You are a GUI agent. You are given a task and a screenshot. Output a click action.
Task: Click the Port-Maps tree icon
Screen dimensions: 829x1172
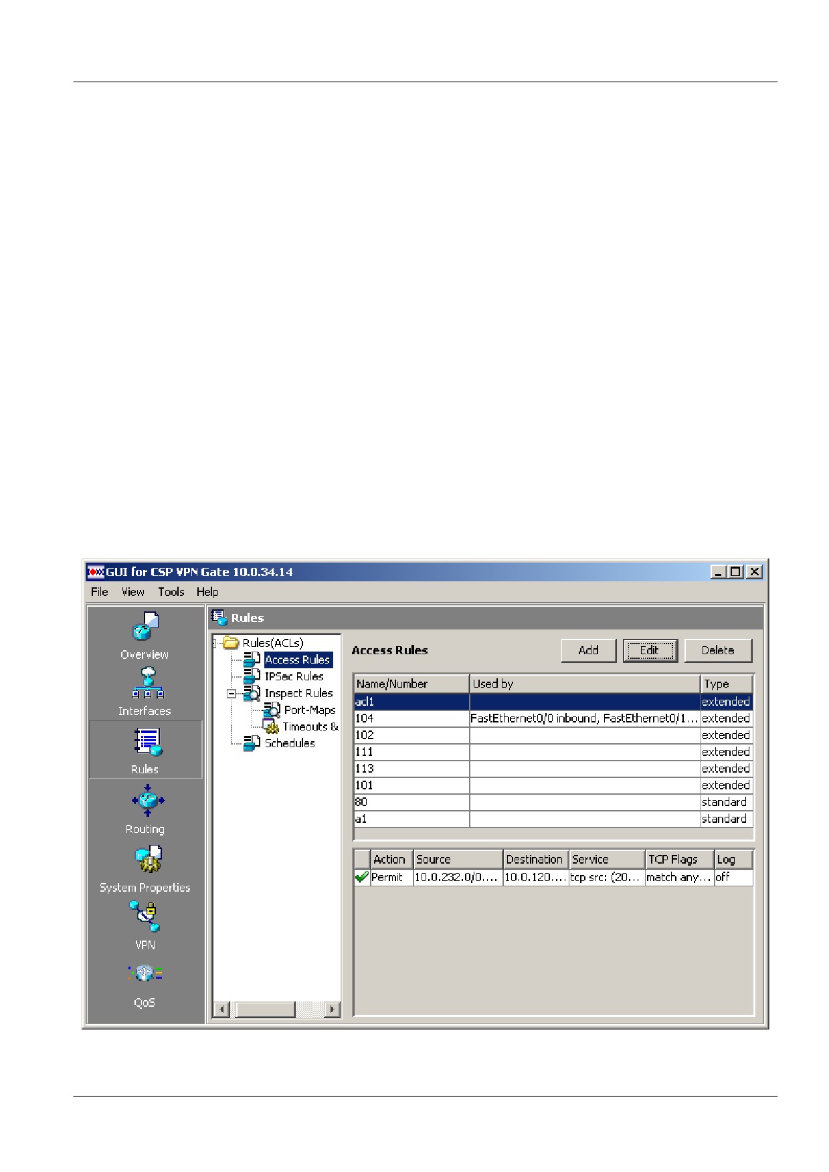tap(272, 710)
